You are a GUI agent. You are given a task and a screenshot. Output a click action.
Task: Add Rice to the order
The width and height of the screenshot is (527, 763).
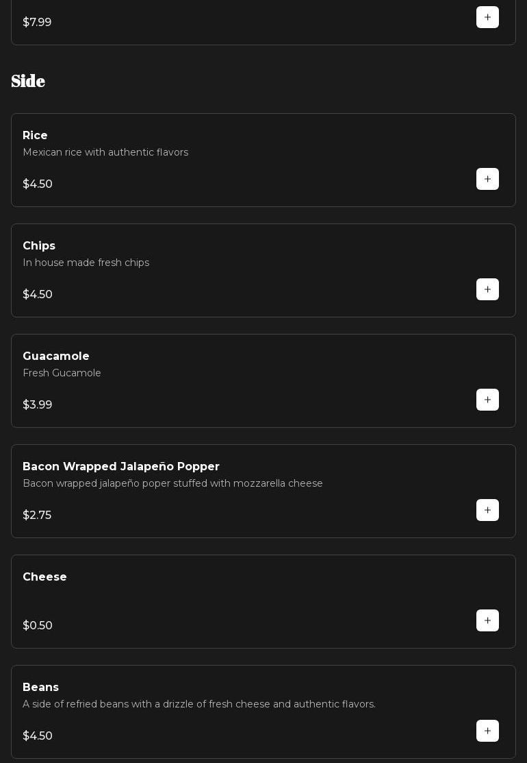point(487,179)
